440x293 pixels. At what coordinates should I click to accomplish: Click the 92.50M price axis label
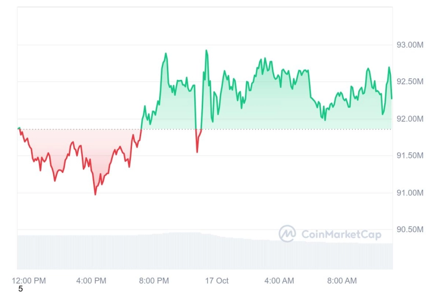410,82
